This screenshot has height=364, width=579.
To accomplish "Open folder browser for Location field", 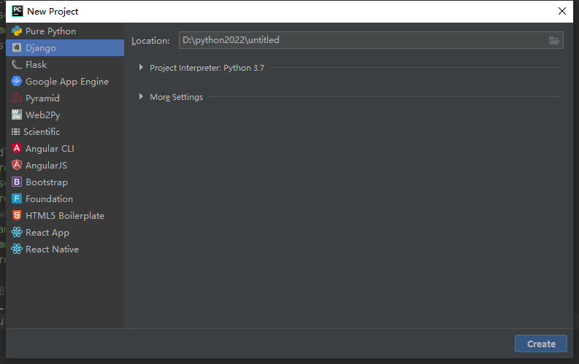I will coord(554,40).
